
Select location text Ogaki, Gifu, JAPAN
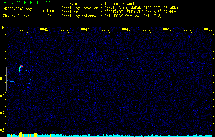122,8
